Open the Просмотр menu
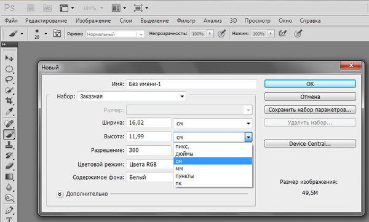Image resolution: width=369 pixels, height=222 pixels. [x=258, y=21]
